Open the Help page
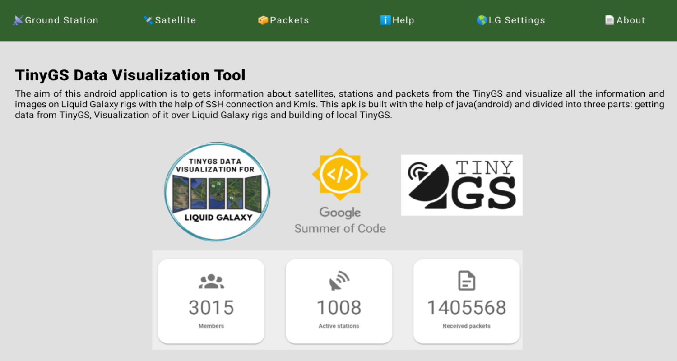Viewport: 677px width, 361px height. coord(397,20)
